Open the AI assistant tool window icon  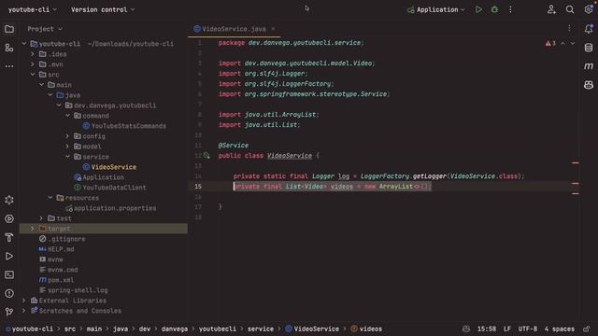tap(589, 85)
